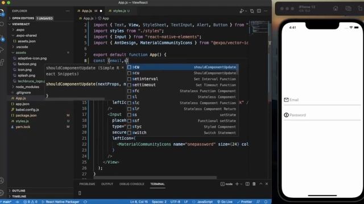
Task: Split the editor right
Action: click(x=259, y=11)
